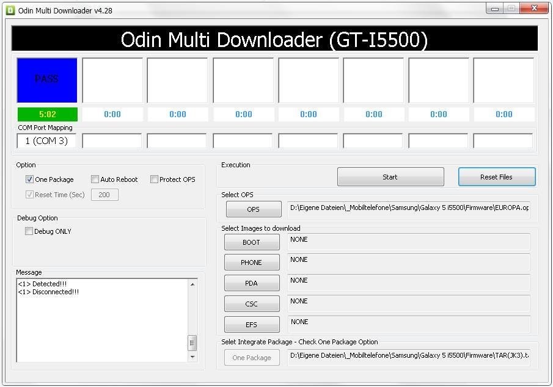Click the Reset Time value field showing 200

[x=104, y=195]
